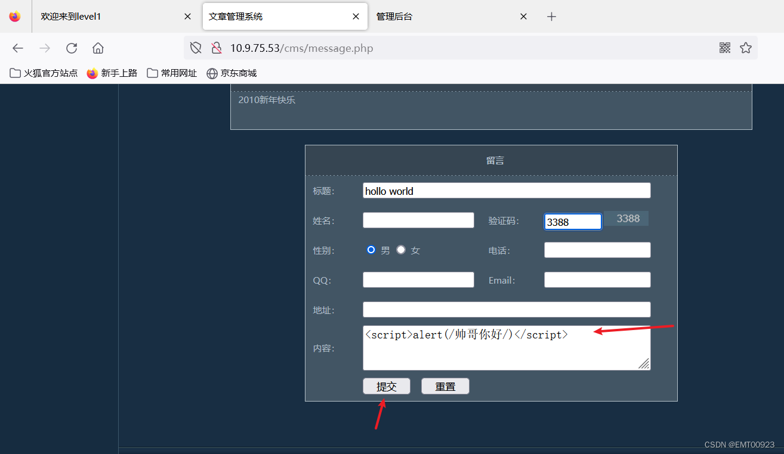
Task: Click the 内容 textarea with script text
Action: coord(507,348)
